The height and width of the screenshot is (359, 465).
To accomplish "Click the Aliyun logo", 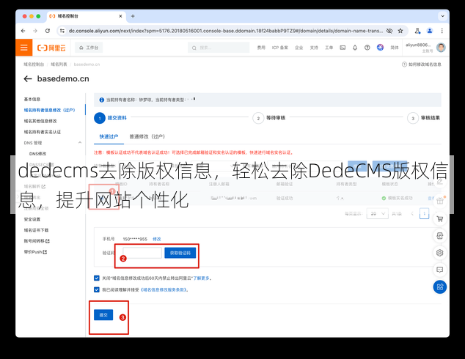I will [51, 48].
